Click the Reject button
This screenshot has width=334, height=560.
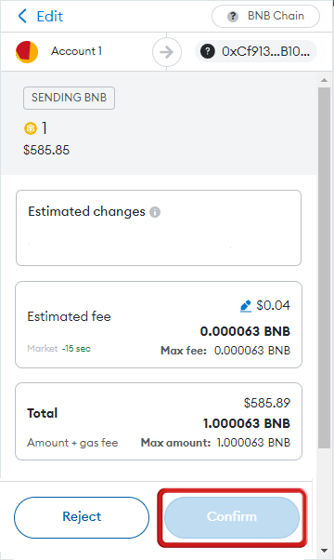[x=82, y=517]
